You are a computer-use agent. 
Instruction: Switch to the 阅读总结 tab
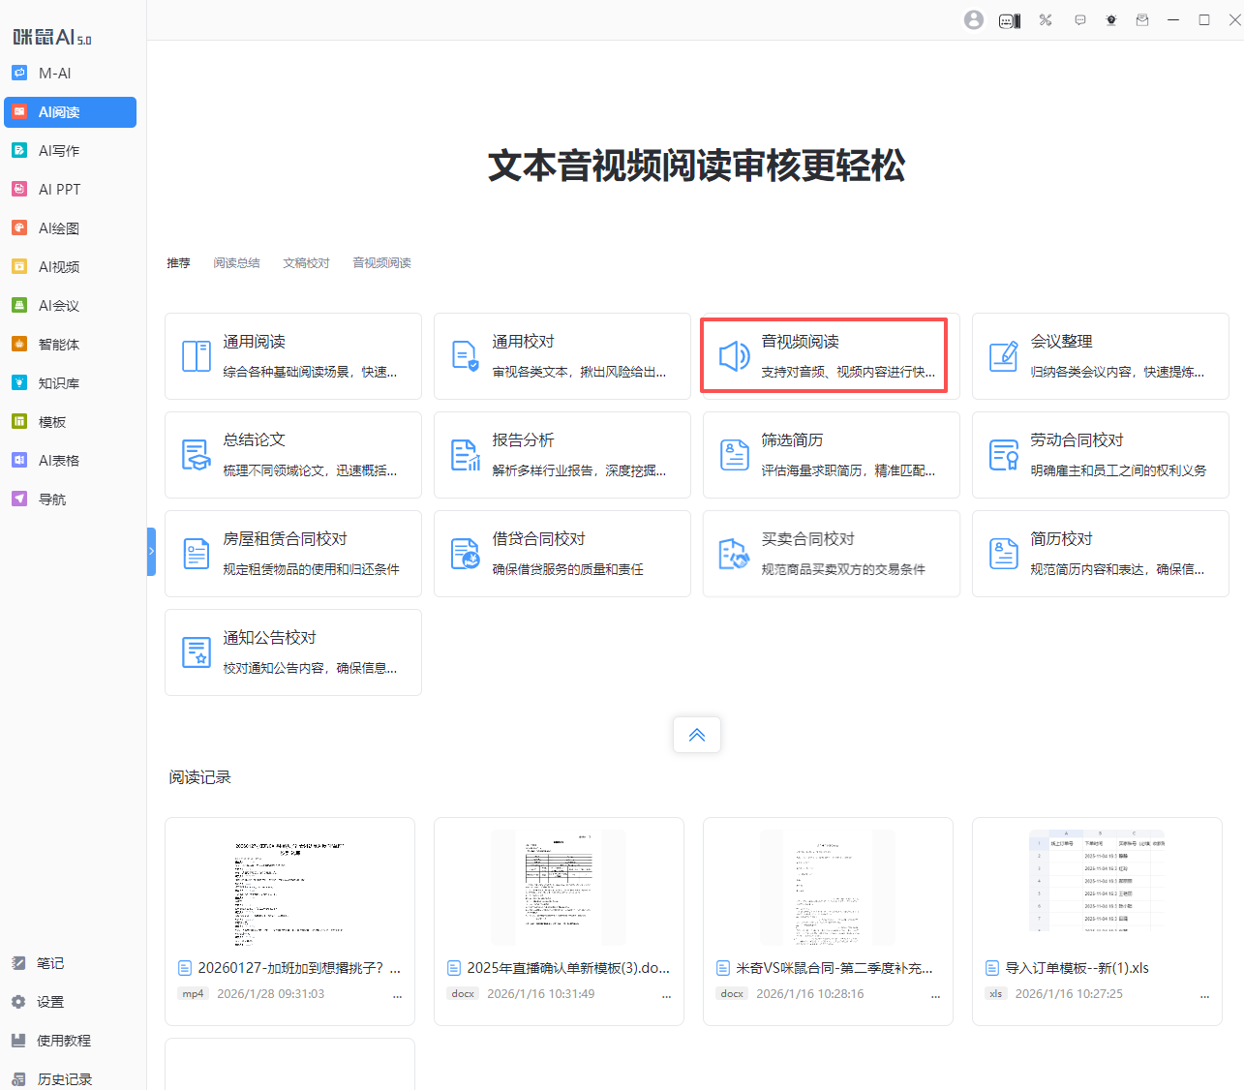point(236,263)
